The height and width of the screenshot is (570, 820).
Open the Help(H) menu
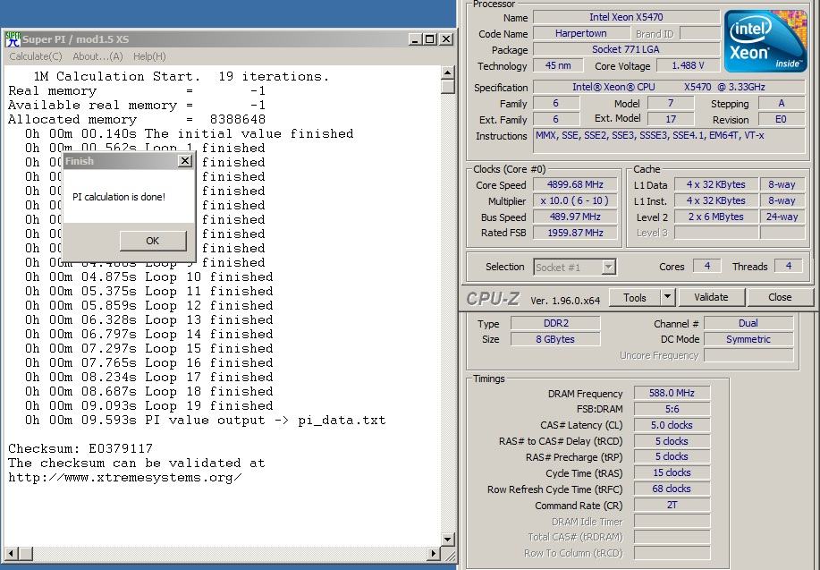(149, 56)
